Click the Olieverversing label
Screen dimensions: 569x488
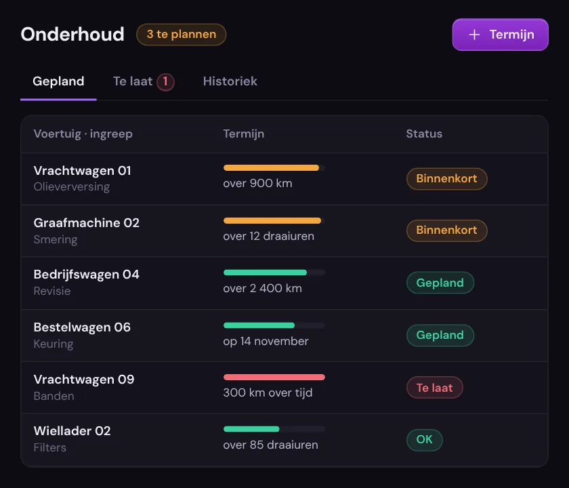click(72, 186)
